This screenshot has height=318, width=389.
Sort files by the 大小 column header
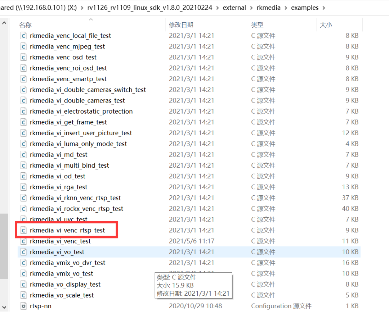326,25
